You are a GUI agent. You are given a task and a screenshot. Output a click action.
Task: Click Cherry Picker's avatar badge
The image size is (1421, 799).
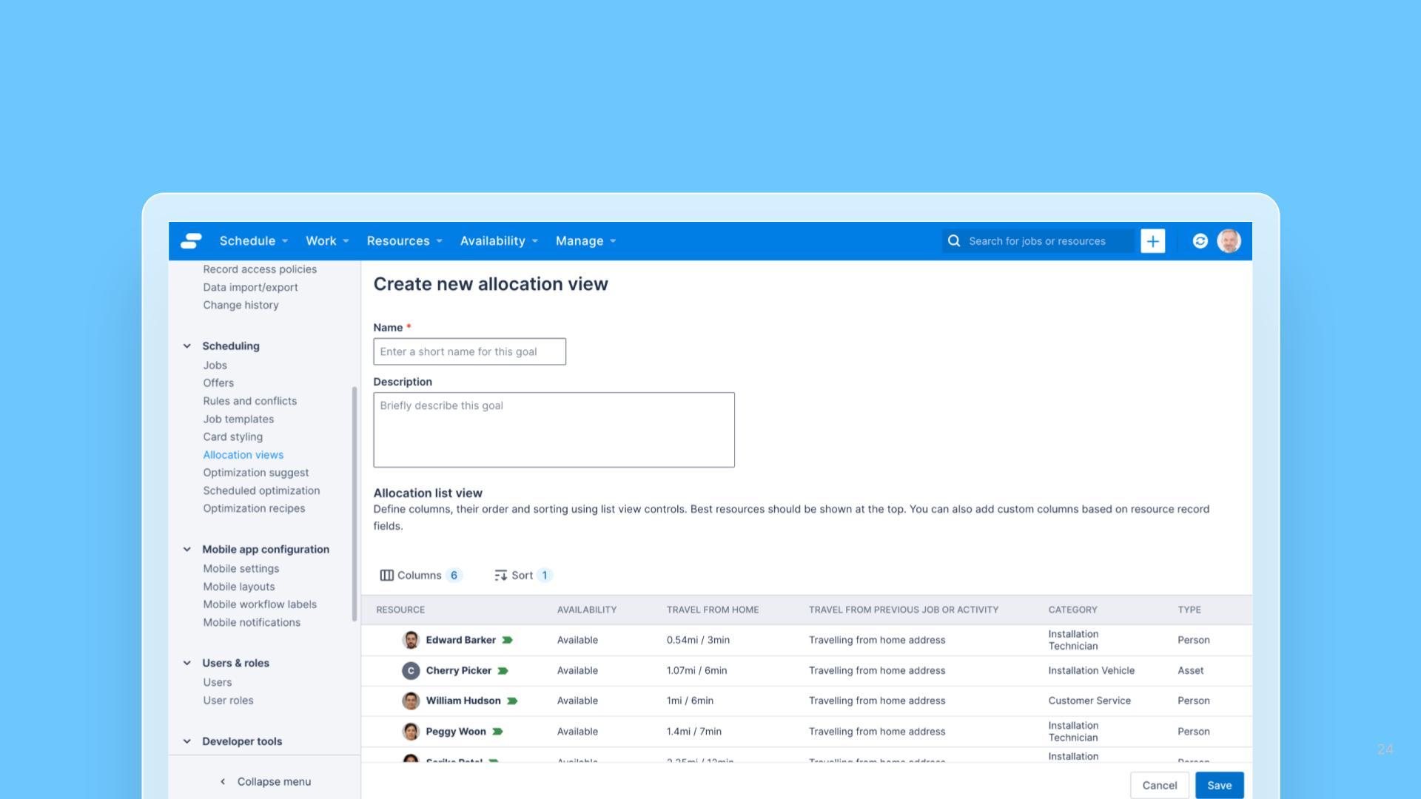(411, 671)
